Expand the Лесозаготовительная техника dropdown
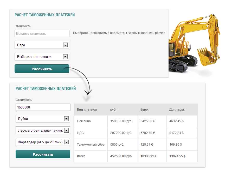The height and width of the screenshot is (177, 232). coord(43,130)
